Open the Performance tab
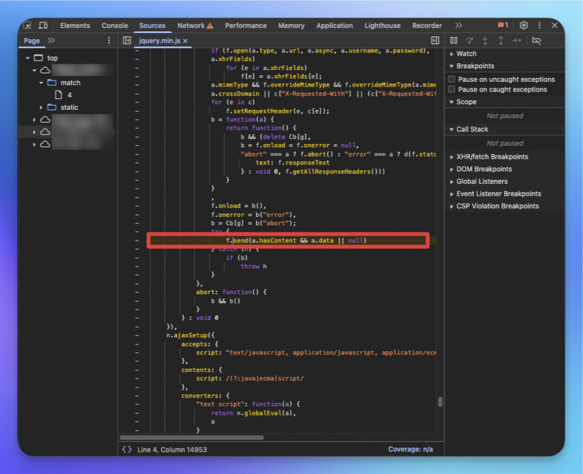This screenshot has height=474, width=583. (x=246, y=26)
